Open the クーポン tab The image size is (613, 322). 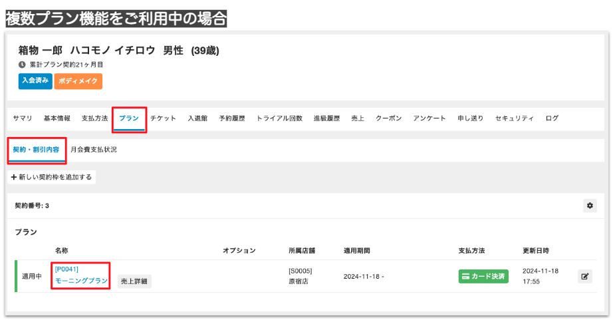tap(388, 118)
